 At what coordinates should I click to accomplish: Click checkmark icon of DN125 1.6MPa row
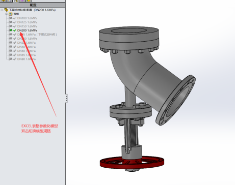click(x=15, y=22)
